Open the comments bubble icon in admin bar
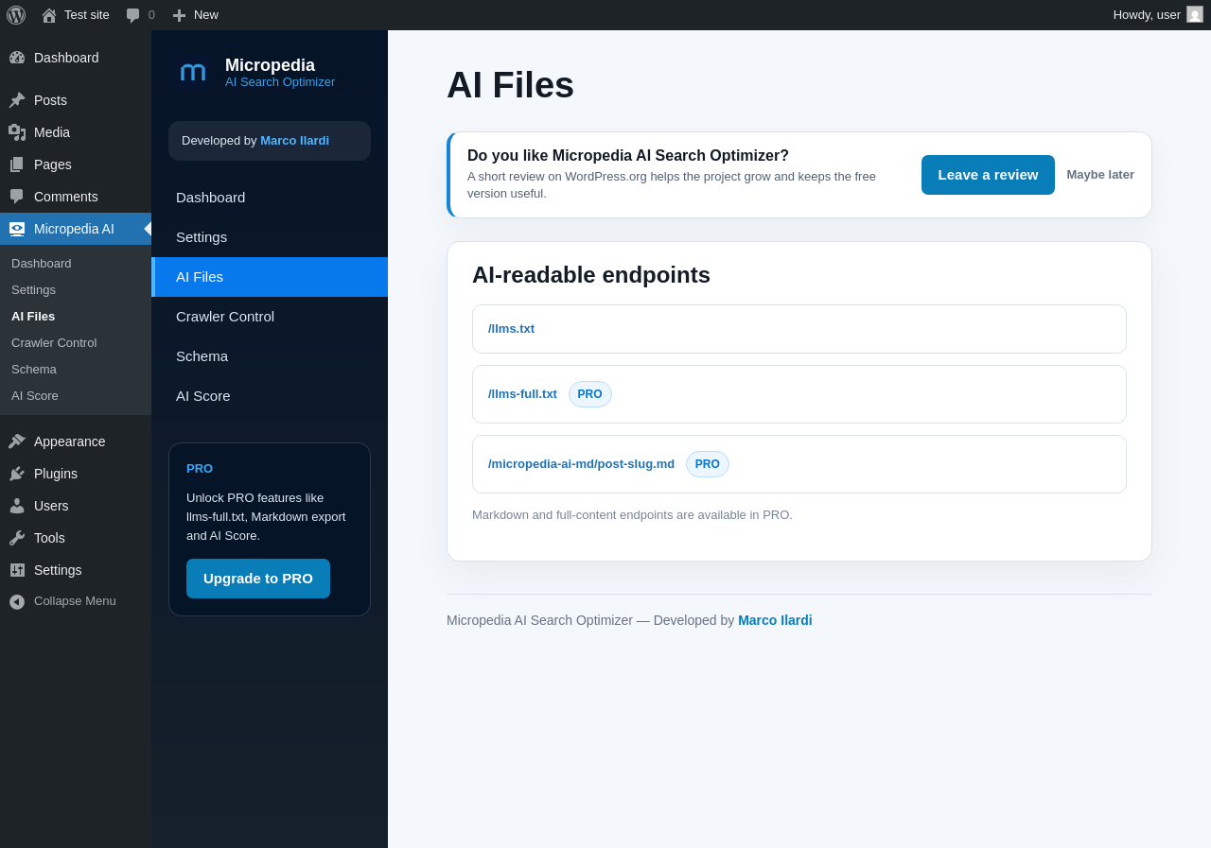Viewport: 1211px width, 848px height. [x=133, y=15]
